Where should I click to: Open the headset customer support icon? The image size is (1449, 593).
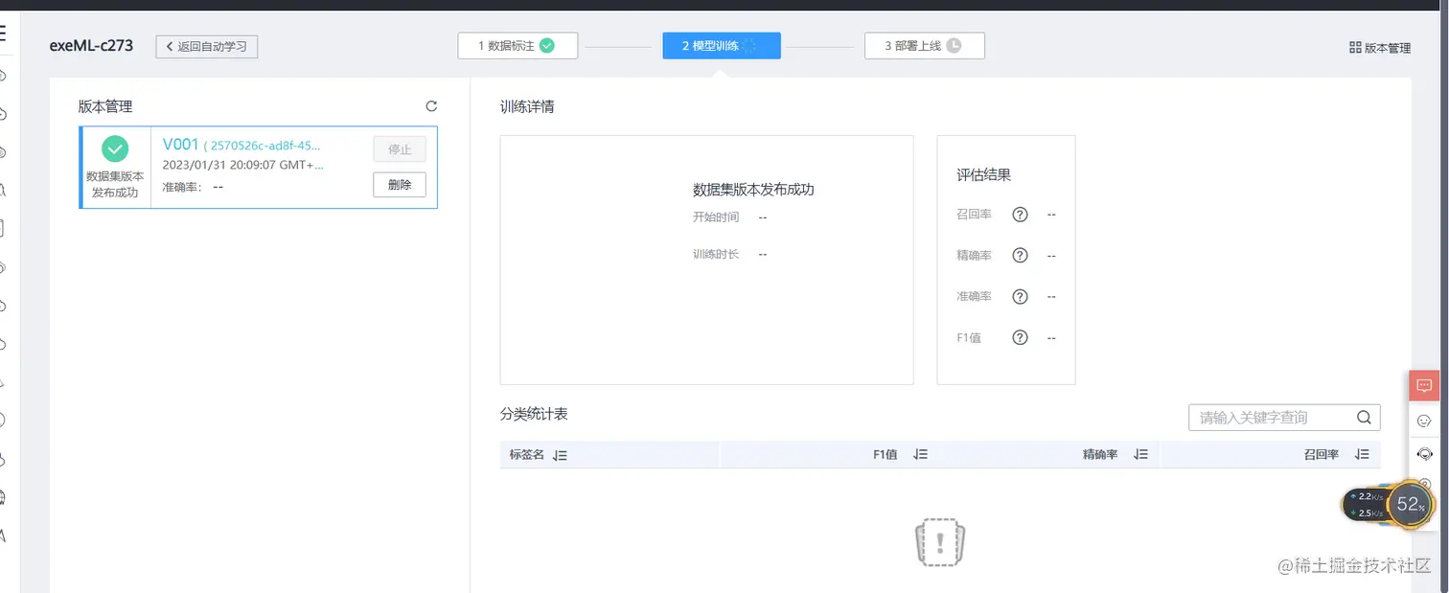point(1424,454)
